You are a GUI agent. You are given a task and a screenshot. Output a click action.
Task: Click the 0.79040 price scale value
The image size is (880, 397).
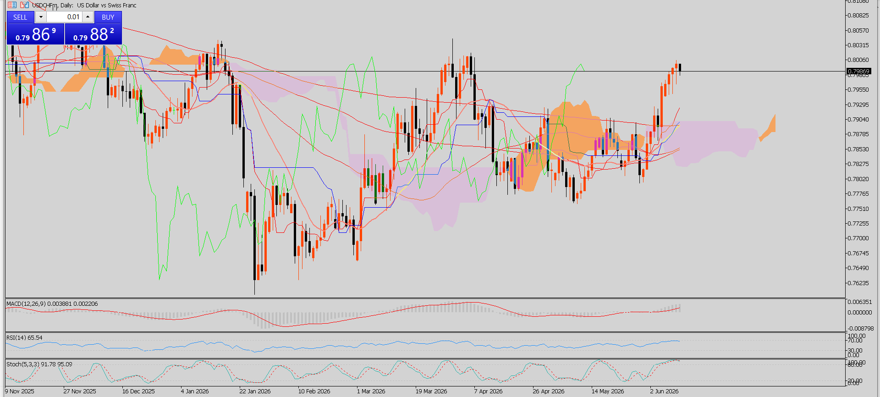click(x=858, y=119)
